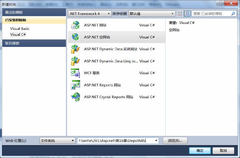The image size is (240, 158).
Task: Select Visual Basic in the template tree
Action: 20,29
